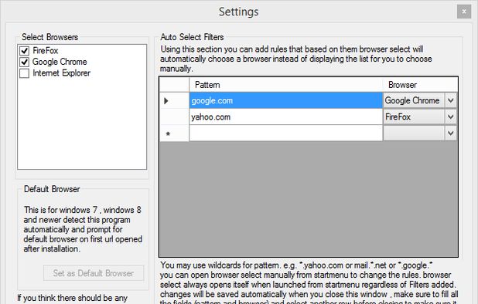The width and height of the screenshot is (478, 304).
Task: Enable the Internet Explorer checkbox
Action: point(25,73)
